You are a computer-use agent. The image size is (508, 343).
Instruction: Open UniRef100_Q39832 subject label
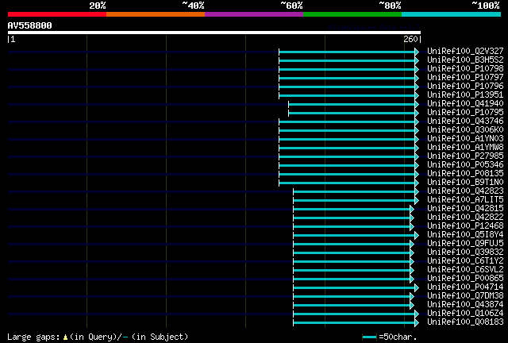click(465, 252)
